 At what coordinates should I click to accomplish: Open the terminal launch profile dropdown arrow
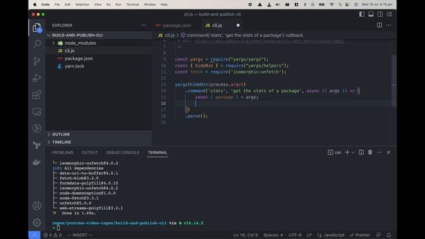[353, 152]
